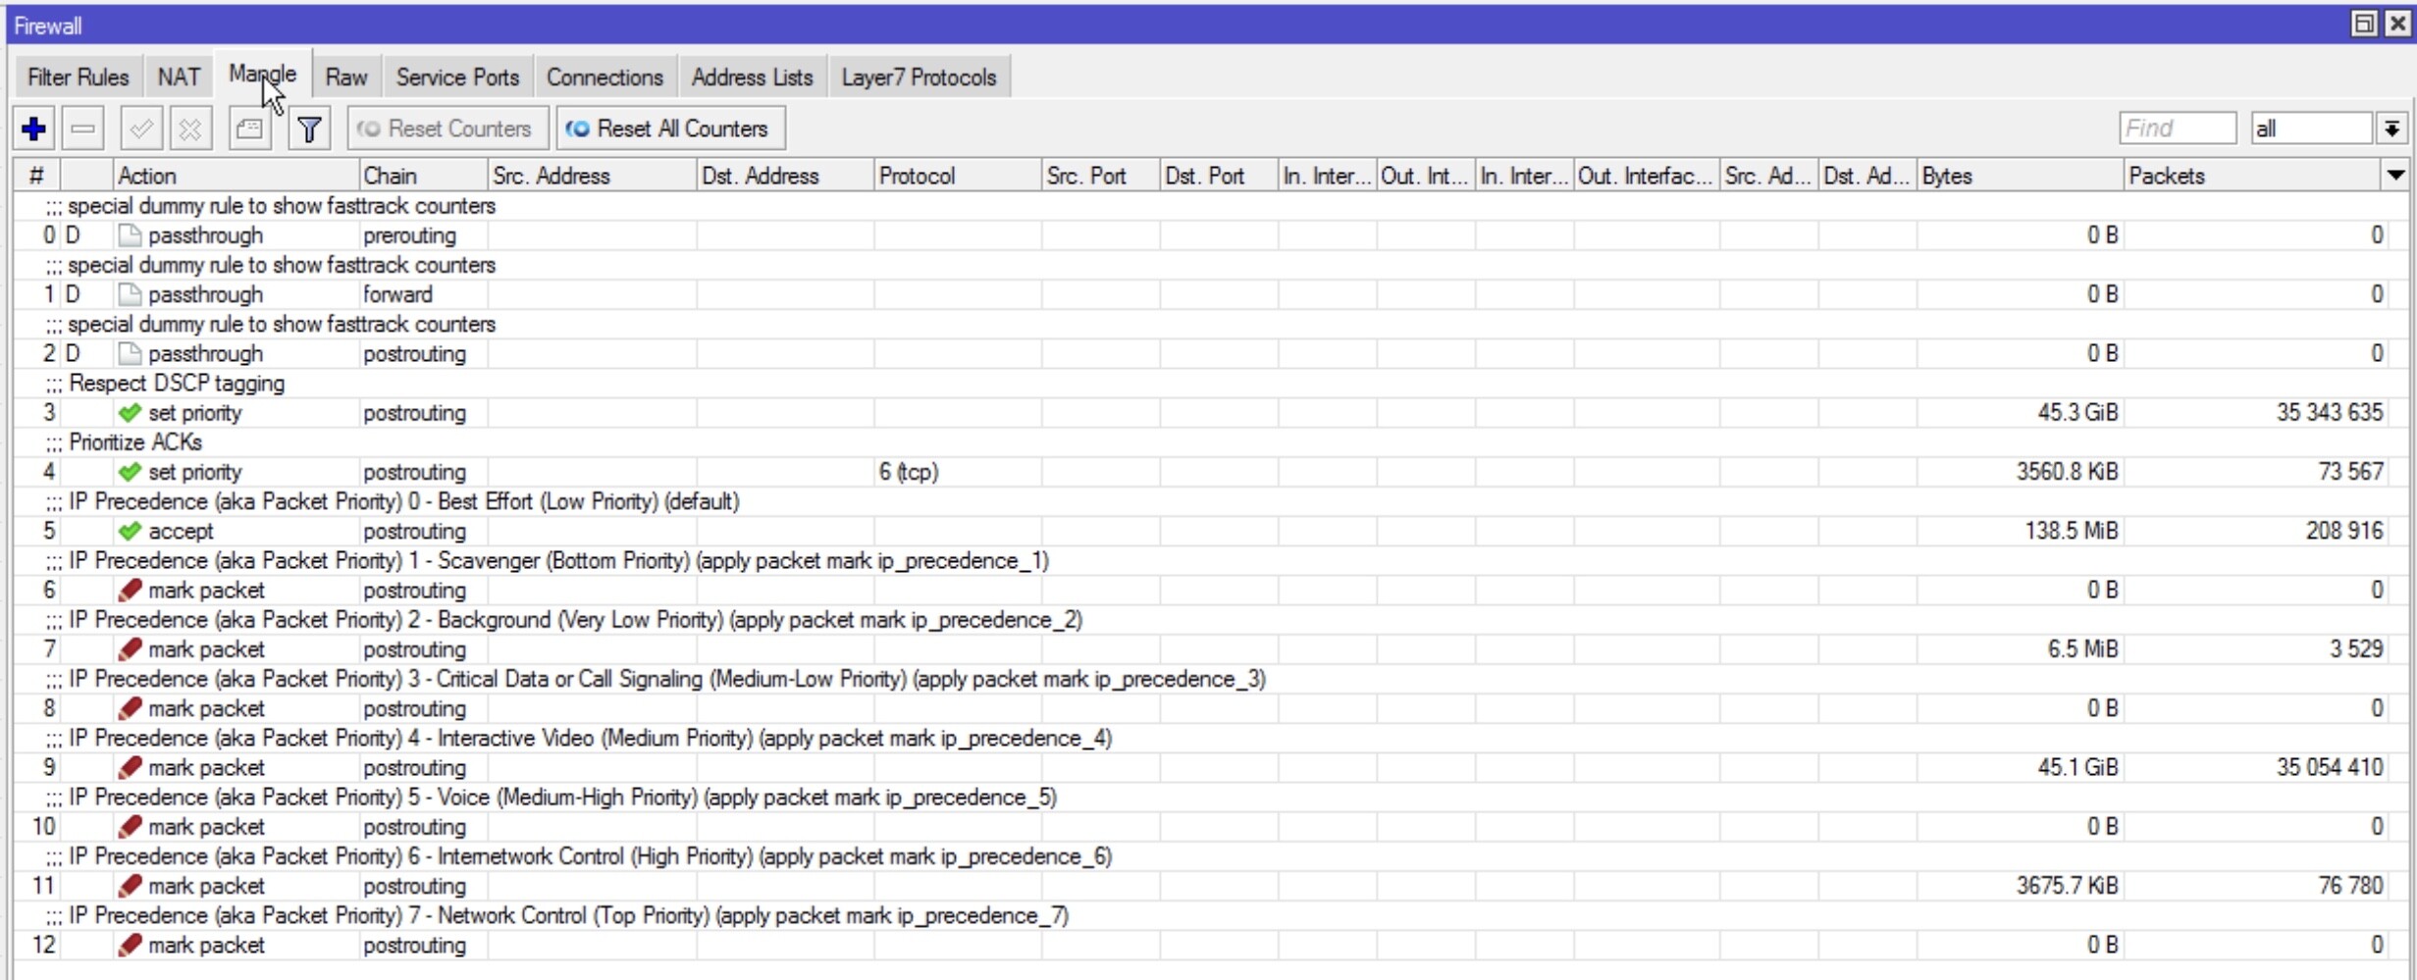Sort by the # column header
This screenshot has height=980, width=2417.
[36, 176]
